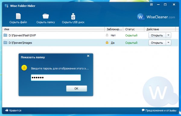This screenshot has height=116, width=181.
Task: Expand dropdown arrow for Flash\SWF row
Action: click(x=168, y=35)
